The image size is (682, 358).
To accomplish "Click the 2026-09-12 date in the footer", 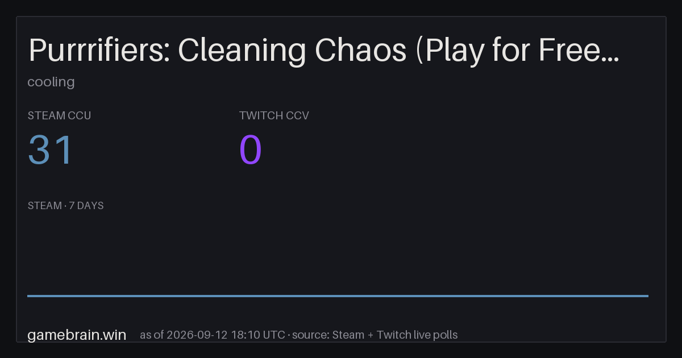I will coord(197,335).
